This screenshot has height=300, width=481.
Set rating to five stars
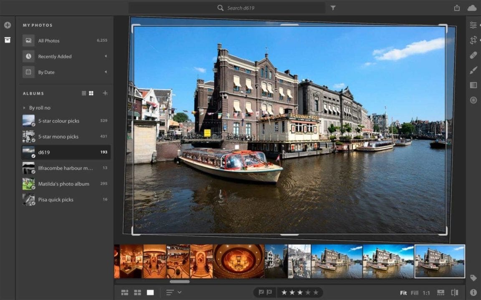click(316, 292)
